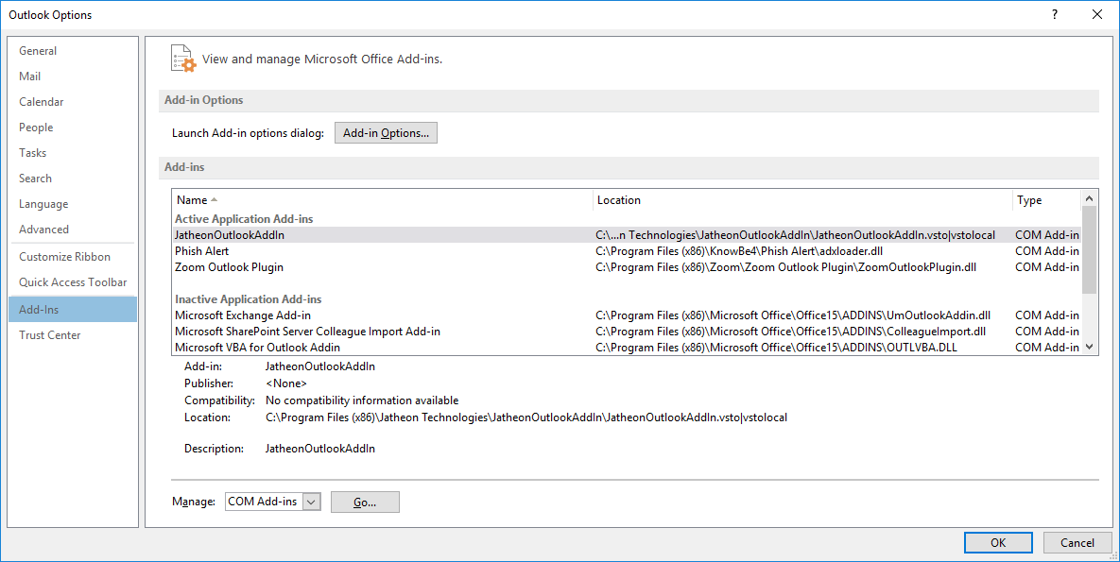The image size is (1120, 562).
Task: Sort by Type column header
Action: [1047, 200]
